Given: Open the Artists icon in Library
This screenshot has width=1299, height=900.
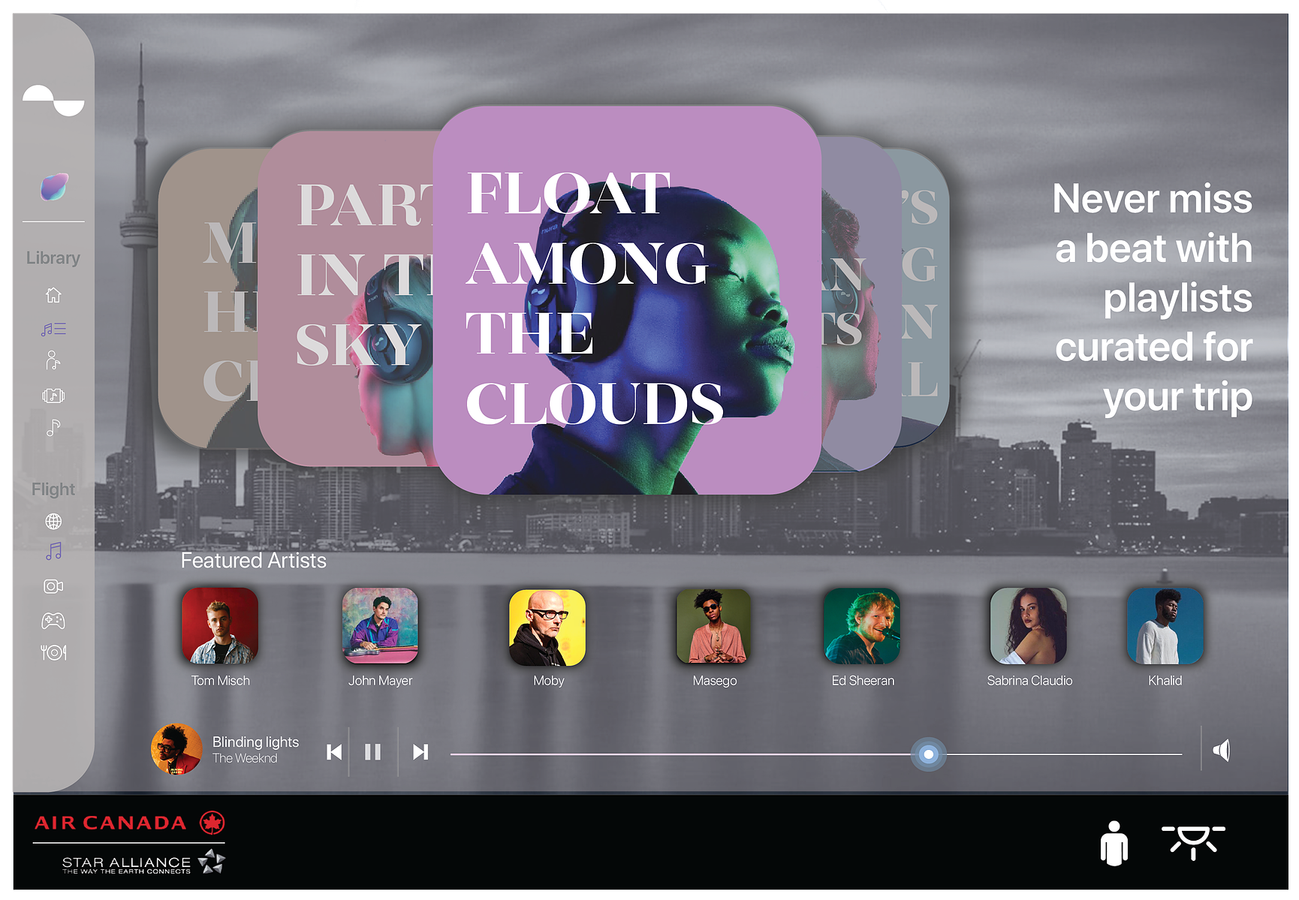Looking at the screenshot, I should 53,361.
